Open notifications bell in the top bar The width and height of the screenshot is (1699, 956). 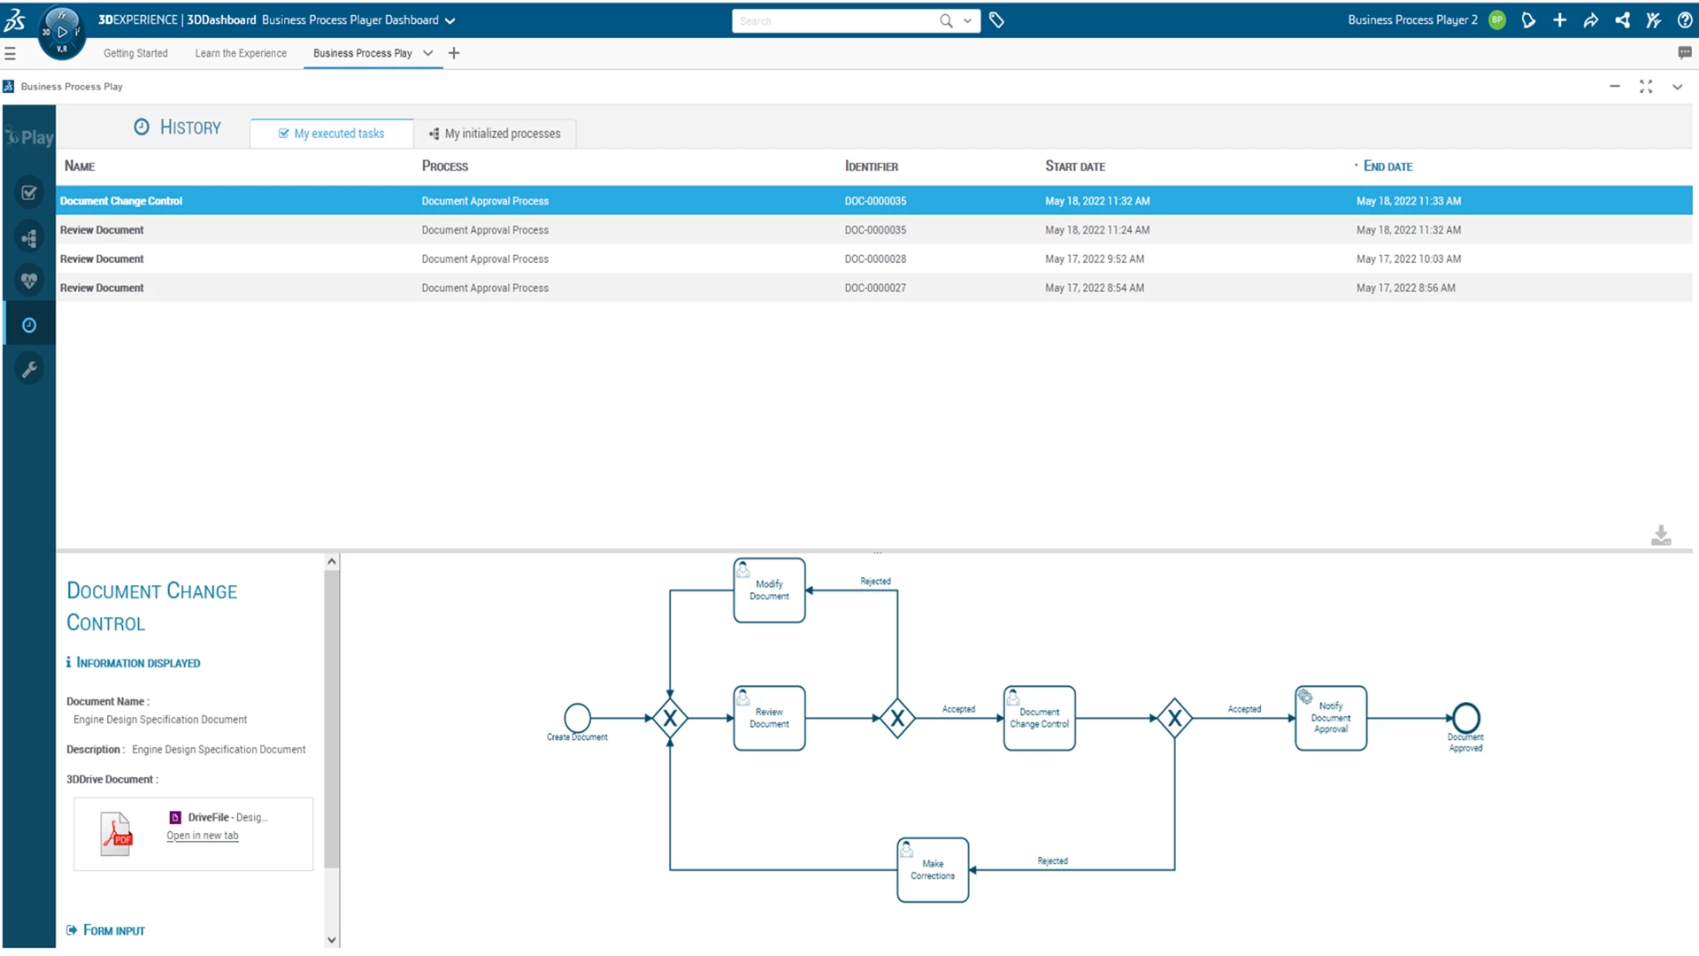tap(1529, 19)
